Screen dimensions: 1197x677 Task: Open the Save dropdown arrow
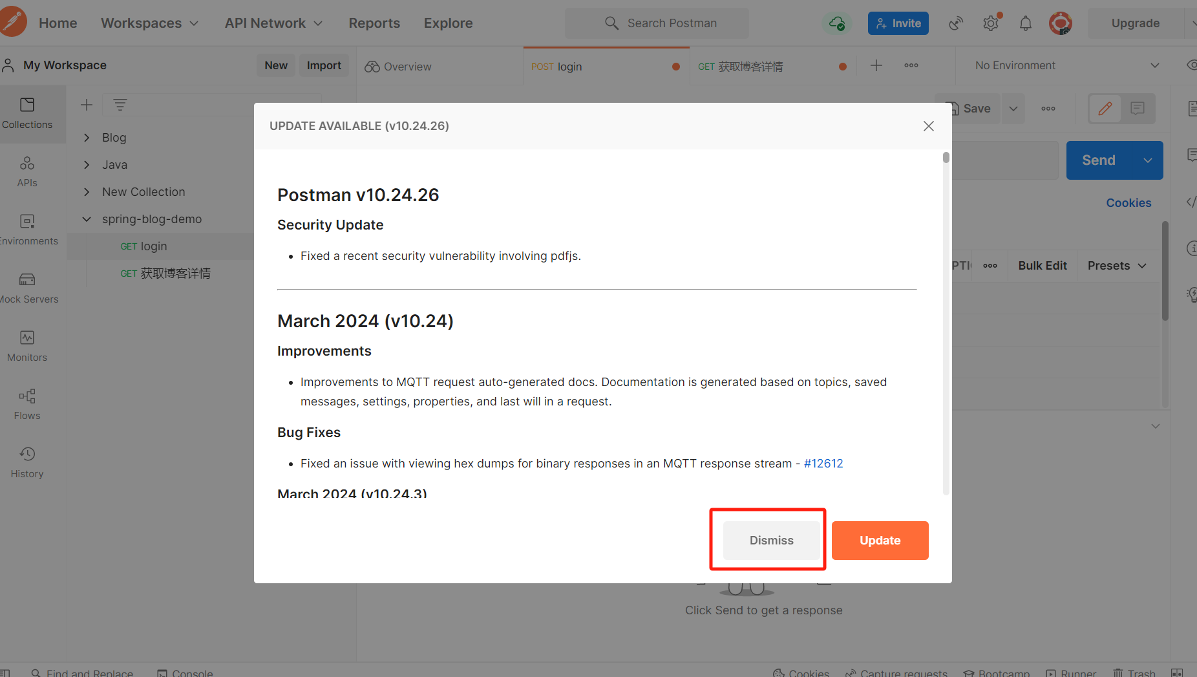pos(1013,109)
